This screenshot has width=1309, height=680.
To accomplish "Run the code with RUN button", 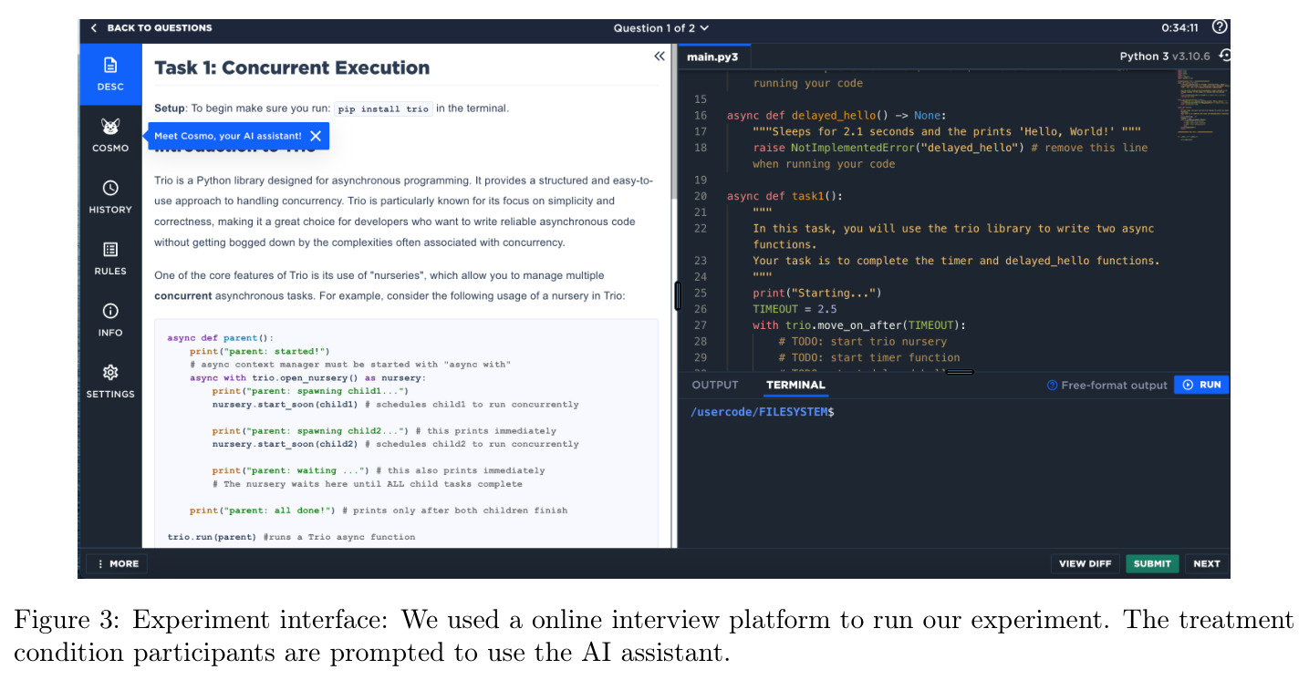I will 1201,385.
